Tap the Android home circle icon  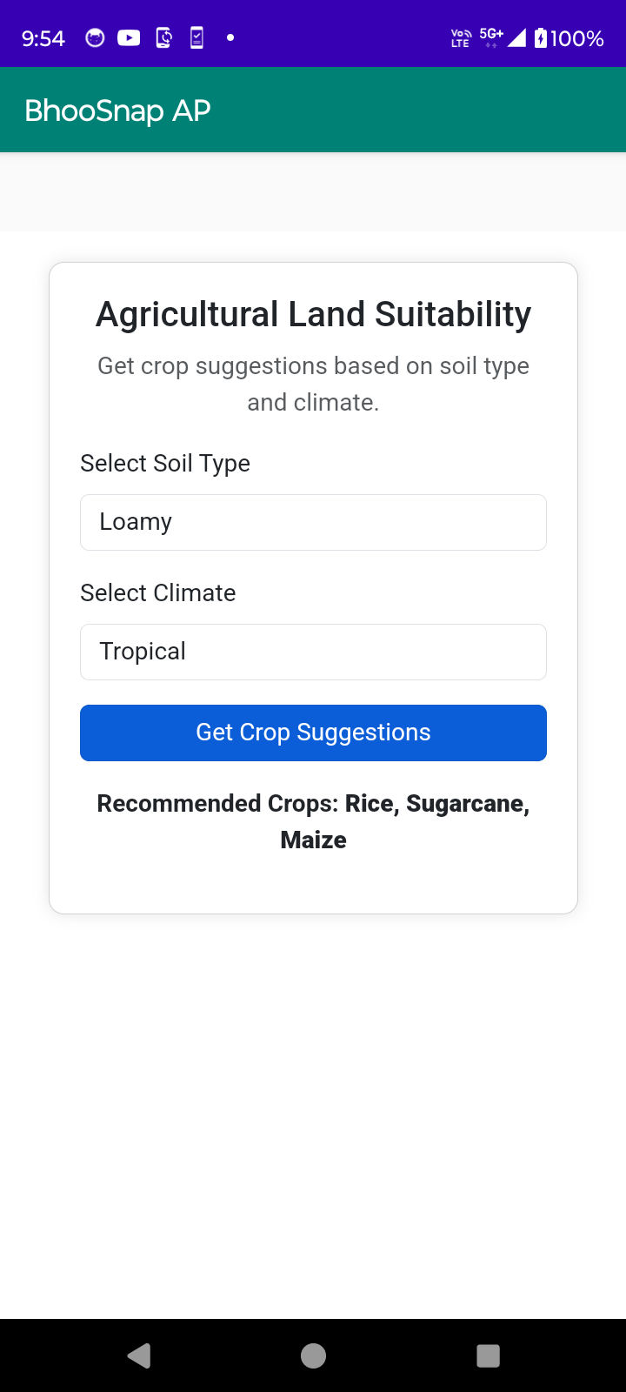point(313,1355)
